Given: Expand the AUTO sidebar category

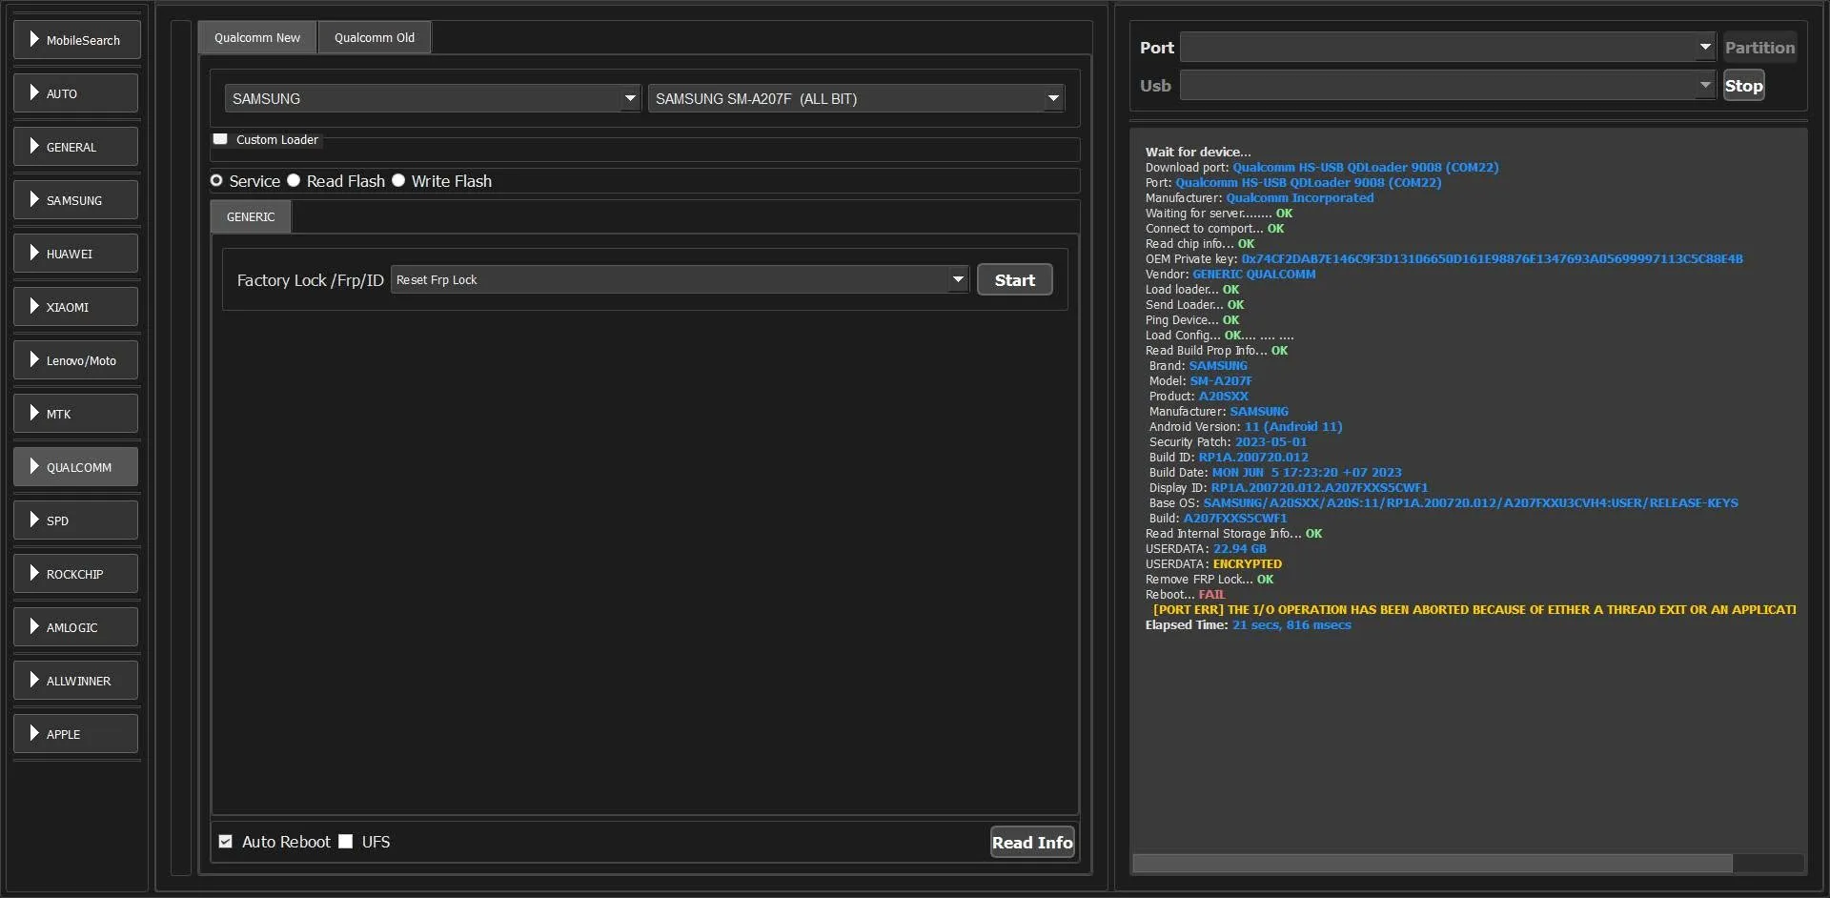Looking at the screenshot, I should click(x=77, y=93).
